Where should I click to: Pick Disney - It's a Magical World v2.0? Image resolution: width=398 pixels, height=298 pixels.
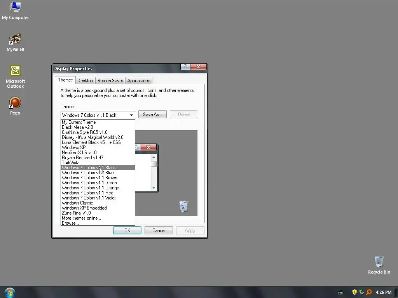[98, 137]
